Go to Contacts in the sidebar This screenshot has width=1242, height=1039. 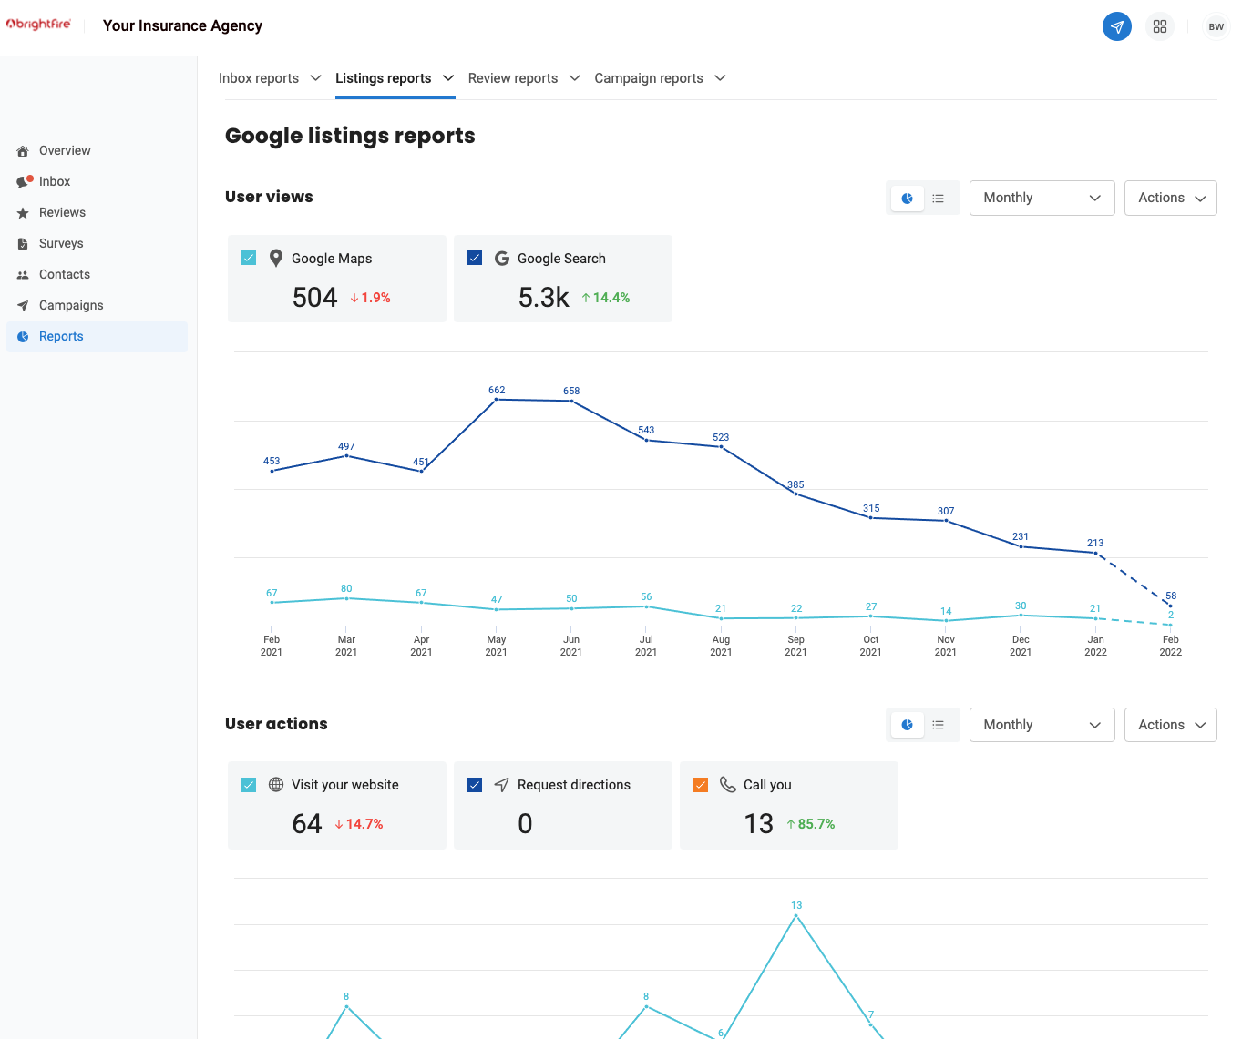(x=64, y=274)
